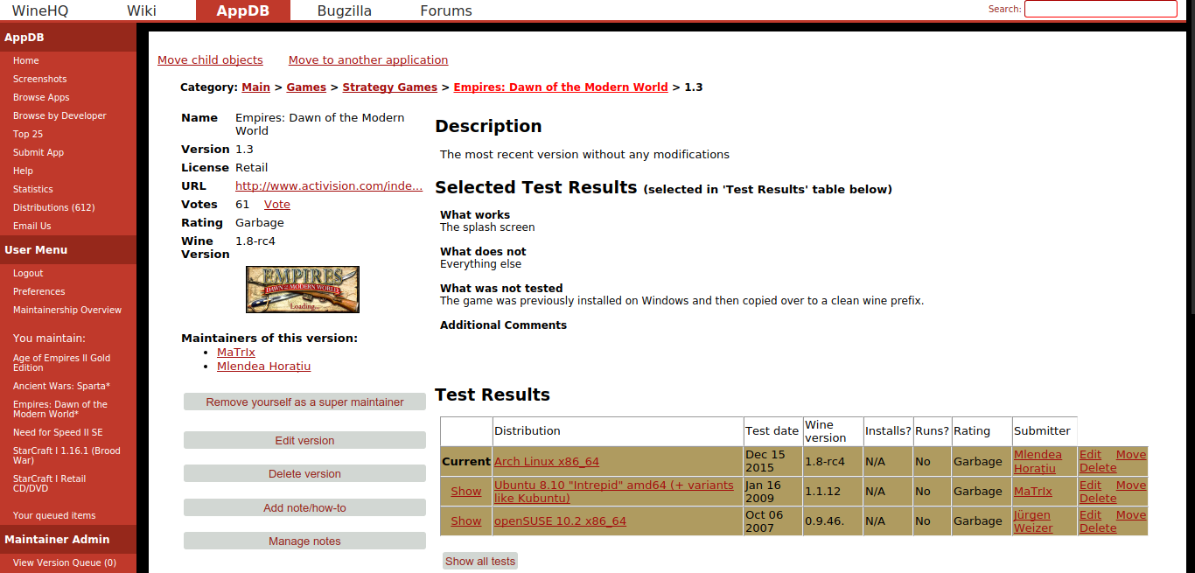Open StarCraft I 1.16.1 (Brood War)

66,455
